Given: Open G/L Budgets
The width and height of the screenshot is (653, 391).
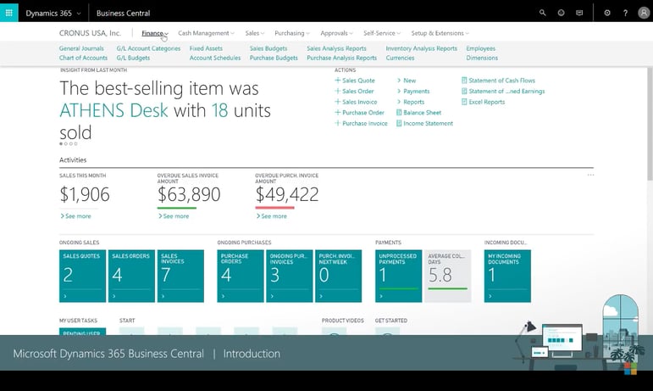Looking at the screenshot, I should [x=133, y=58].
